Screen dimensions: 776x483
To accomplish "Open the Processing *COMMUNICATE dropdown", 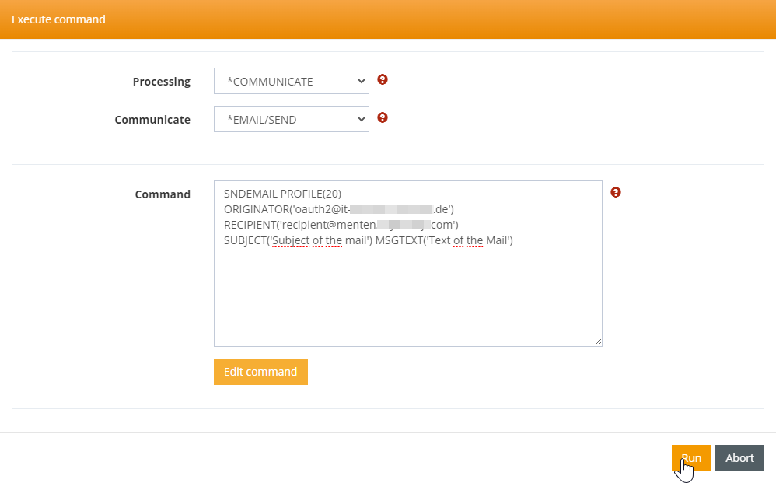I will [x=291, y=82].
